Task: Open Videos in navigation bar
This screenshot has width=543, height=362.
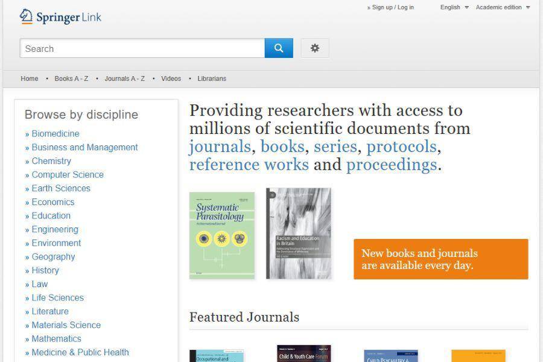Action: 171,78
